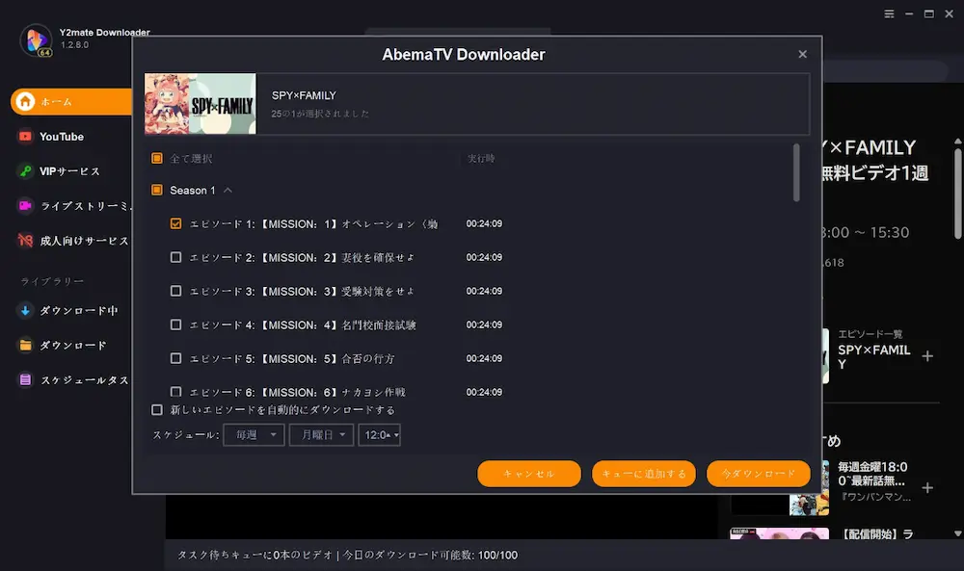Click the episode list vertical scrollbar
Viewport: 964px width, 571px height.
click(x=796, y=173)
